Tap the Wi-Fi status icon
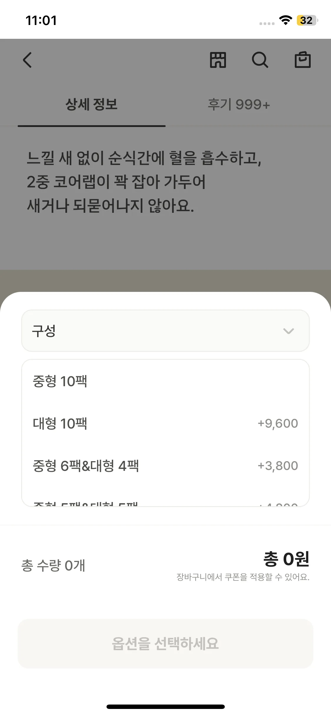Viewport: 331px width, 716px height. (x=285, y=20)
